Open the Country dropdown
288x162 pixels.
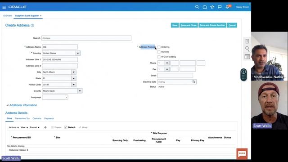tap(78, 53)
